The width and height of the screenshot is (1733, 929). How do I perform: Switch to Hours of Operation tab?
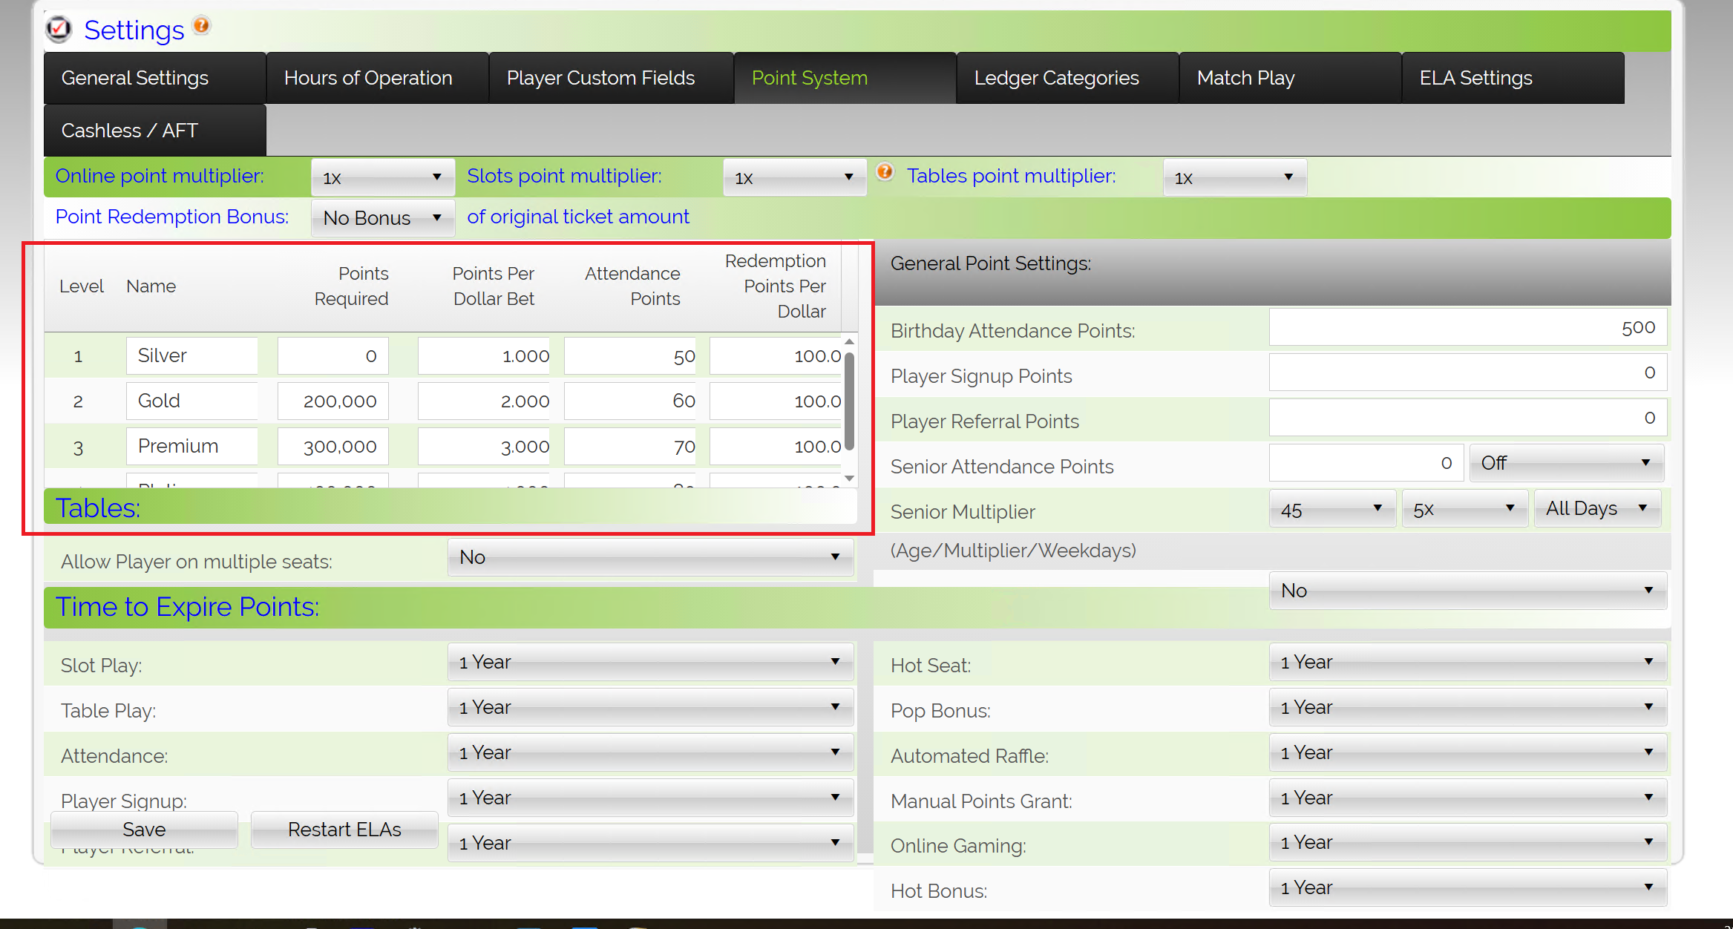pos(378,78)
